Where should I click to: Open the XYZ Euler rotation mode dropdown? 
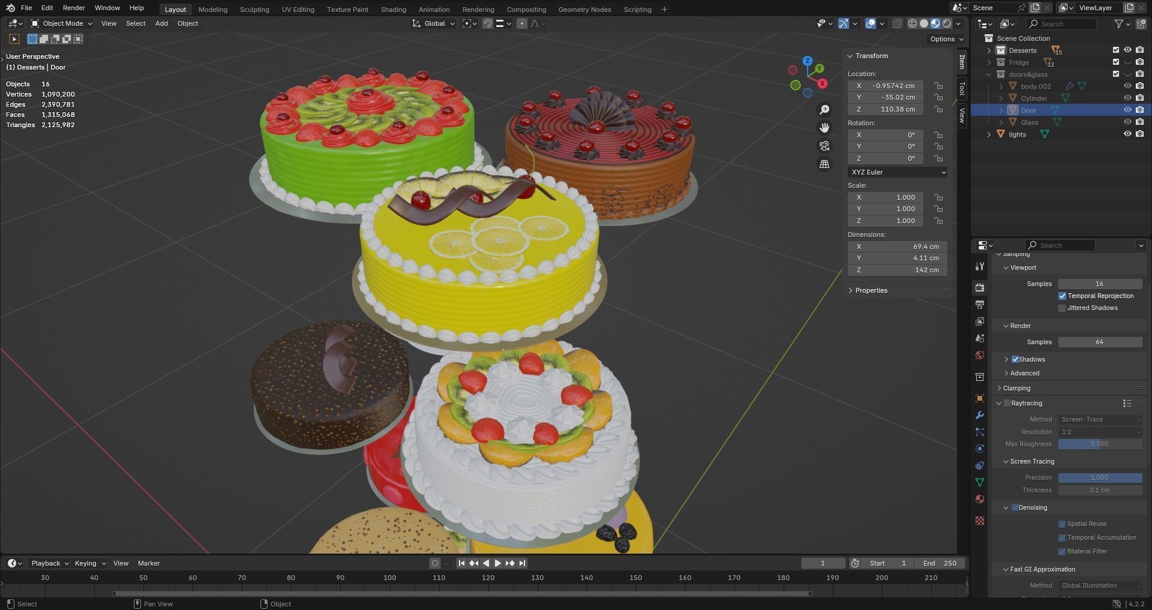coord(898,172)
